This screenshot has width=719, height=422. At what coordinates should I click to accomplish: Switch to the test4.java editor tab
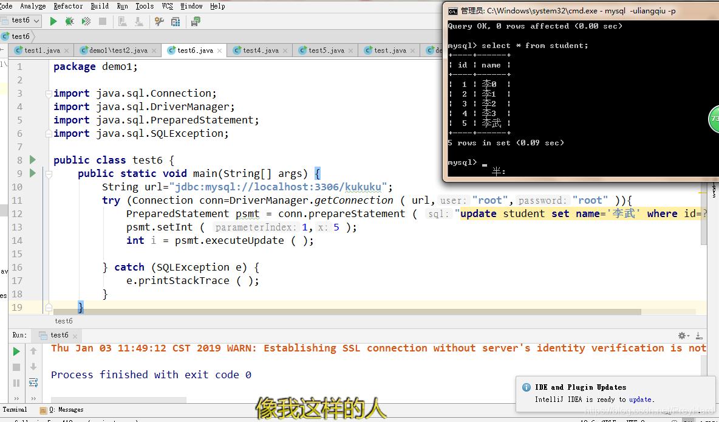click(x=261, y=50)
